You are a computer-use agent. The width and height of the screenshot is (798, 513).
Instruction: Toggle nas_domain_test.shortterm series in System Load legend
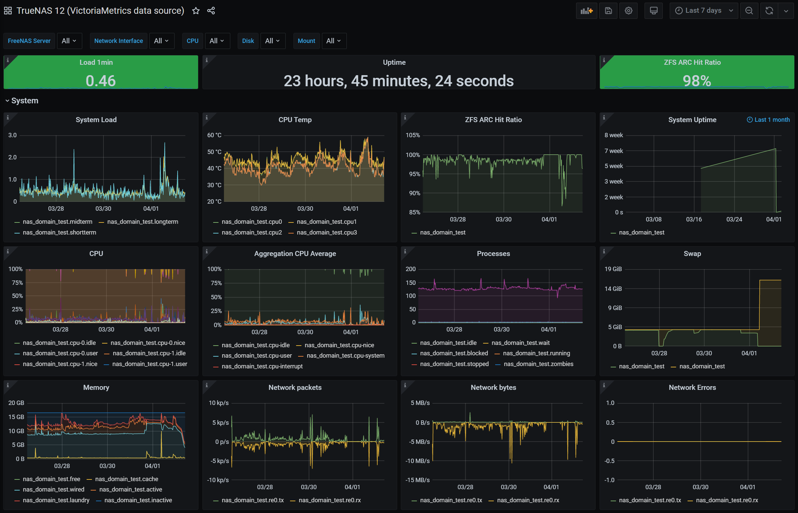click(x=59, y=232)
